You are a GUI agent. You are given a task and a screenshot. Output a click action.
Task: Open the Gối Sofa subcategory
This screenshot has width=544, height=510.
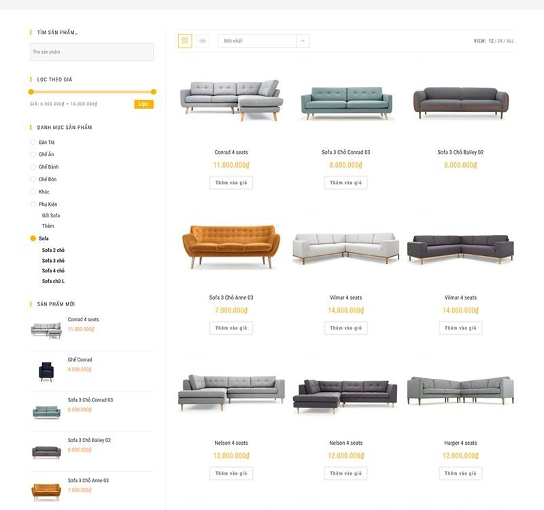click(x=51, y=215)
